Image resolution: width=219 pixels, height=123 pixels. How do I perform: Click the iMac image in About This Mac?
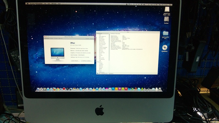coord(57,54)
